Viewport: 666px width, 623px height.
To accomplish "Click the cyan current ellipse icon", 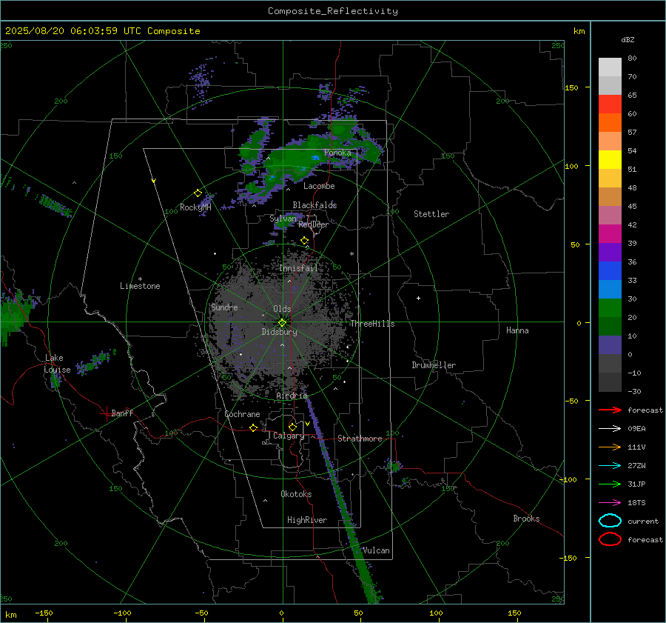I will click(610, 521).
